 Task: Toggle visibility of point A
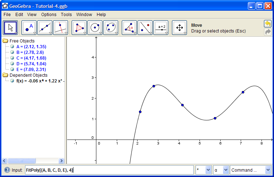coord(12,46)
